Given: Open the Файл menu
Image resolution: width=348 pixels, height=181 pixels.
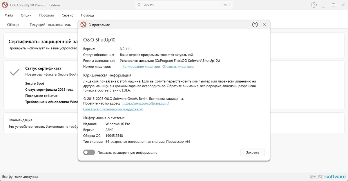Looking at the screenshot, I should tap(9, 15).
